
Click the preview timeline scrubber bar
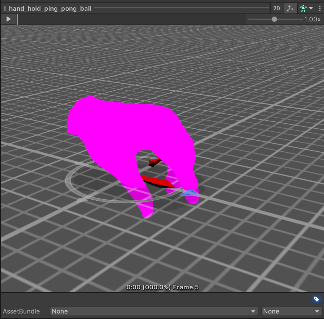pos(132,19)
